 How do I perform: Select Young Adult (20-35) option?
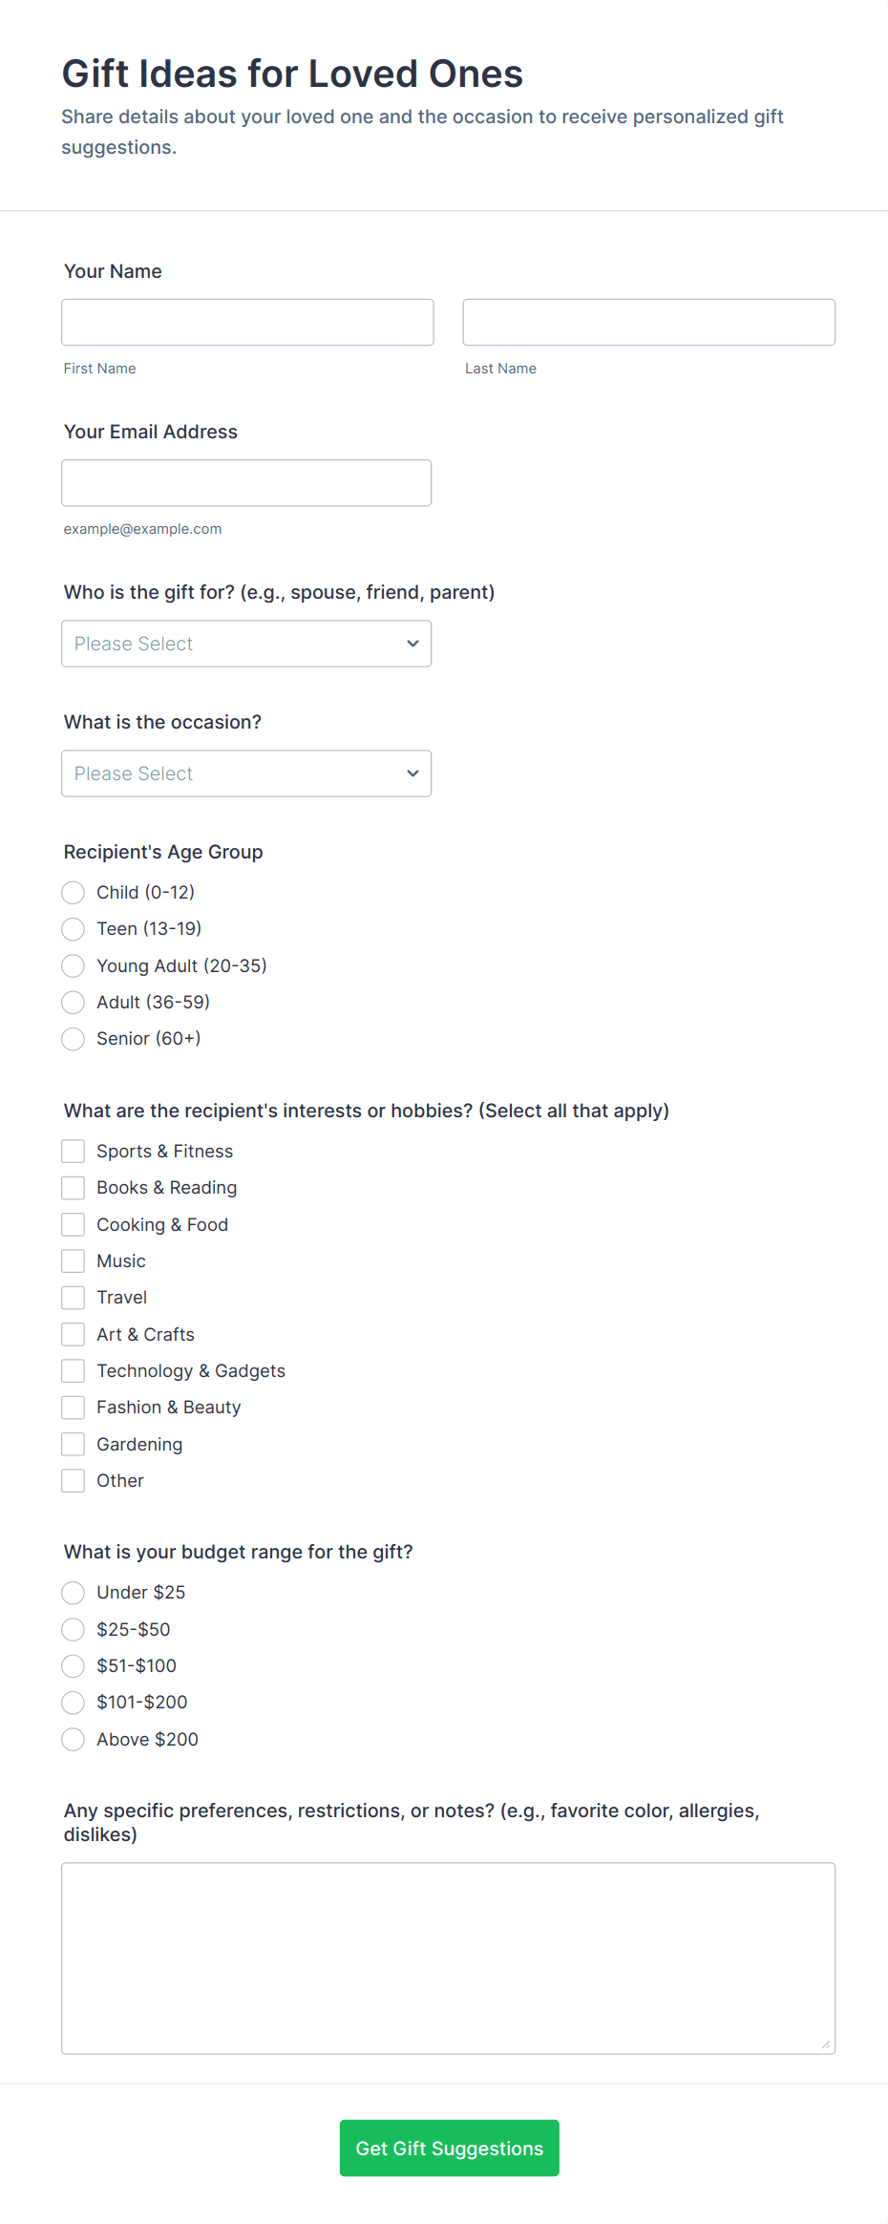point(73,965)
